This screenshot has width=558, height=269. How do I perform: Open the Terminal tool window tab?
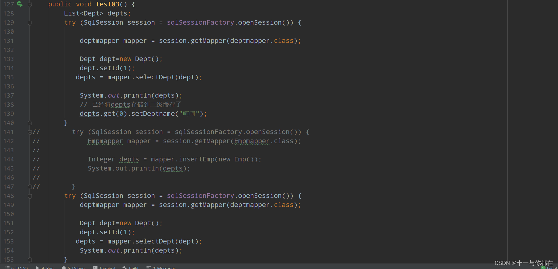(x=104, y=267)
